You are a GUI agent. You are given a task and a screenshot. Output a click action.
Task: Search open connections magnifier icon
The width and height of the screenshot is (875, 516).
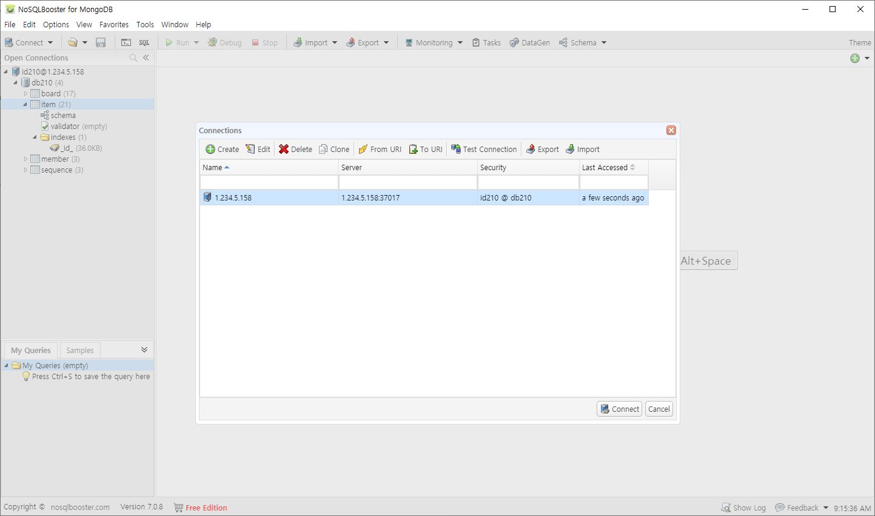[133, 58]
